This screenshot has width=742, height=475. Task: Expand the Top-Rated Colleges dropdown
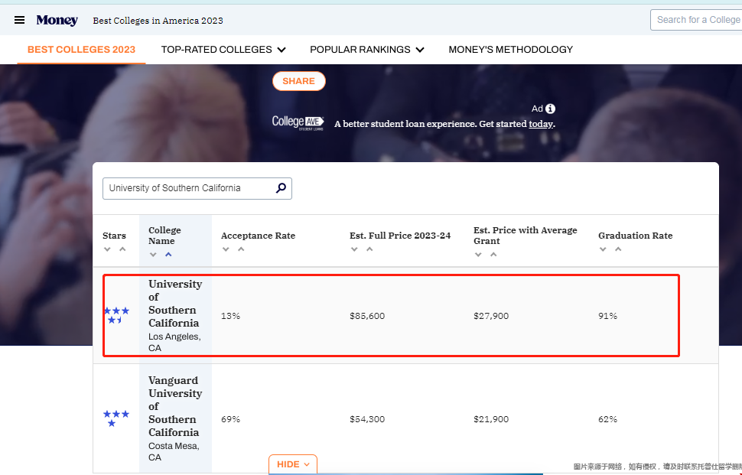[223, 50]
